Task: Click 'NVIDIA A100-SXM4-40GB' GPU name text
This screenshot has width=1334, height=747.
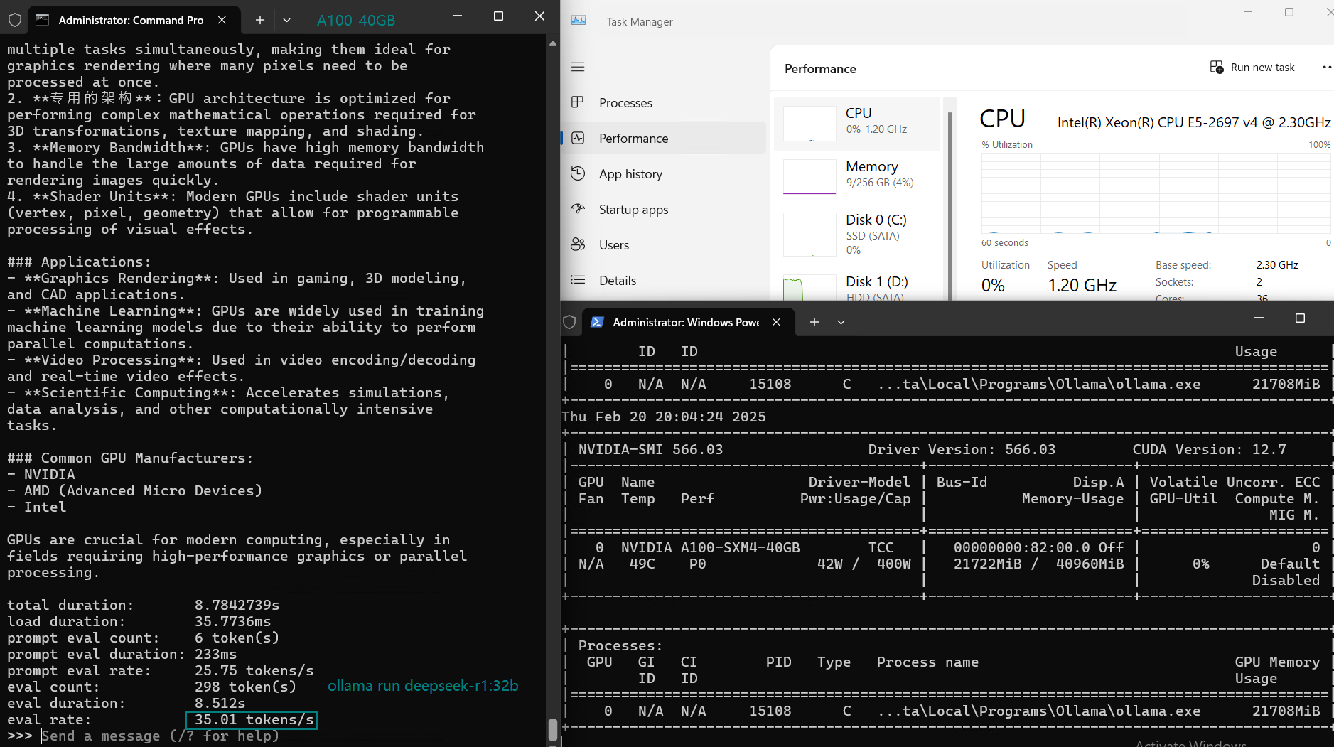Action: click(x=710, y=548)
